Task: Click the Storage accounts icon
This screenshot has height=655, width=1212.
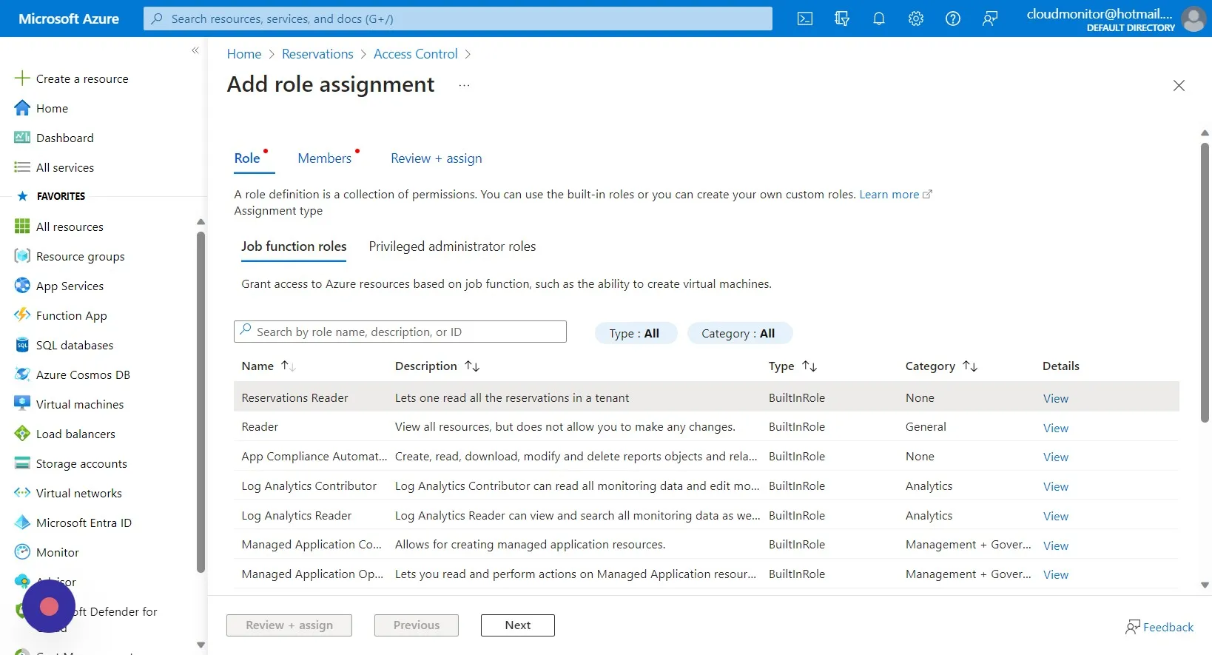Action: point(22,463)
